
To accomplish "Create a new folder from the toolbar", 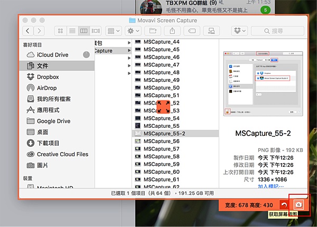I will click(153, 31).
